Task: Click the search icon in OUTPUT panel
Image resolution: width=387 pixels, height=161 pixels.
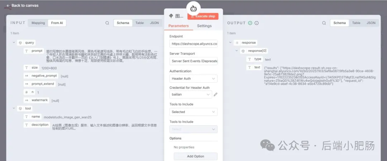Action: (324, 23)
